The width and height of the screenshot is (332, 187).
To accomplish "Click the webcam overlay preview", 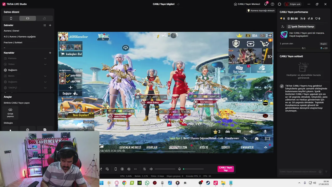I will click(50, 159).
